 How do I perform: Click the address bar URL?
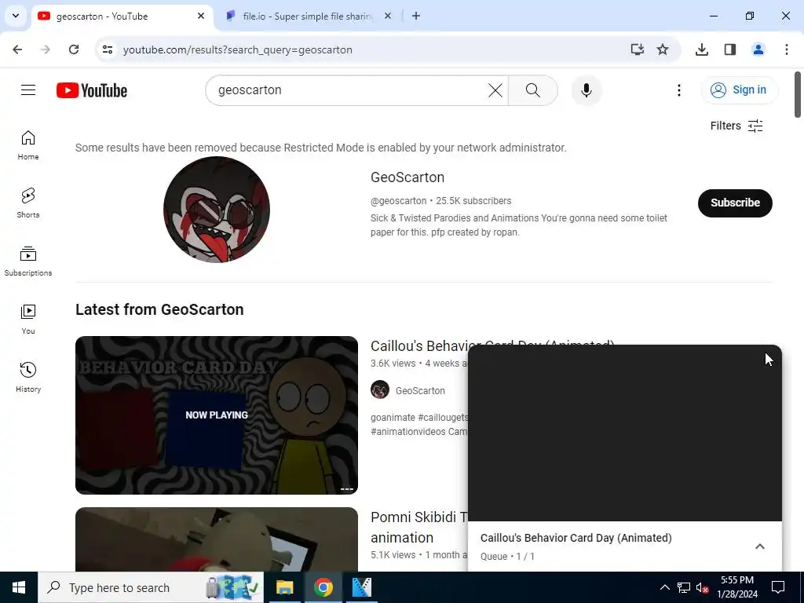coord(237,49)
